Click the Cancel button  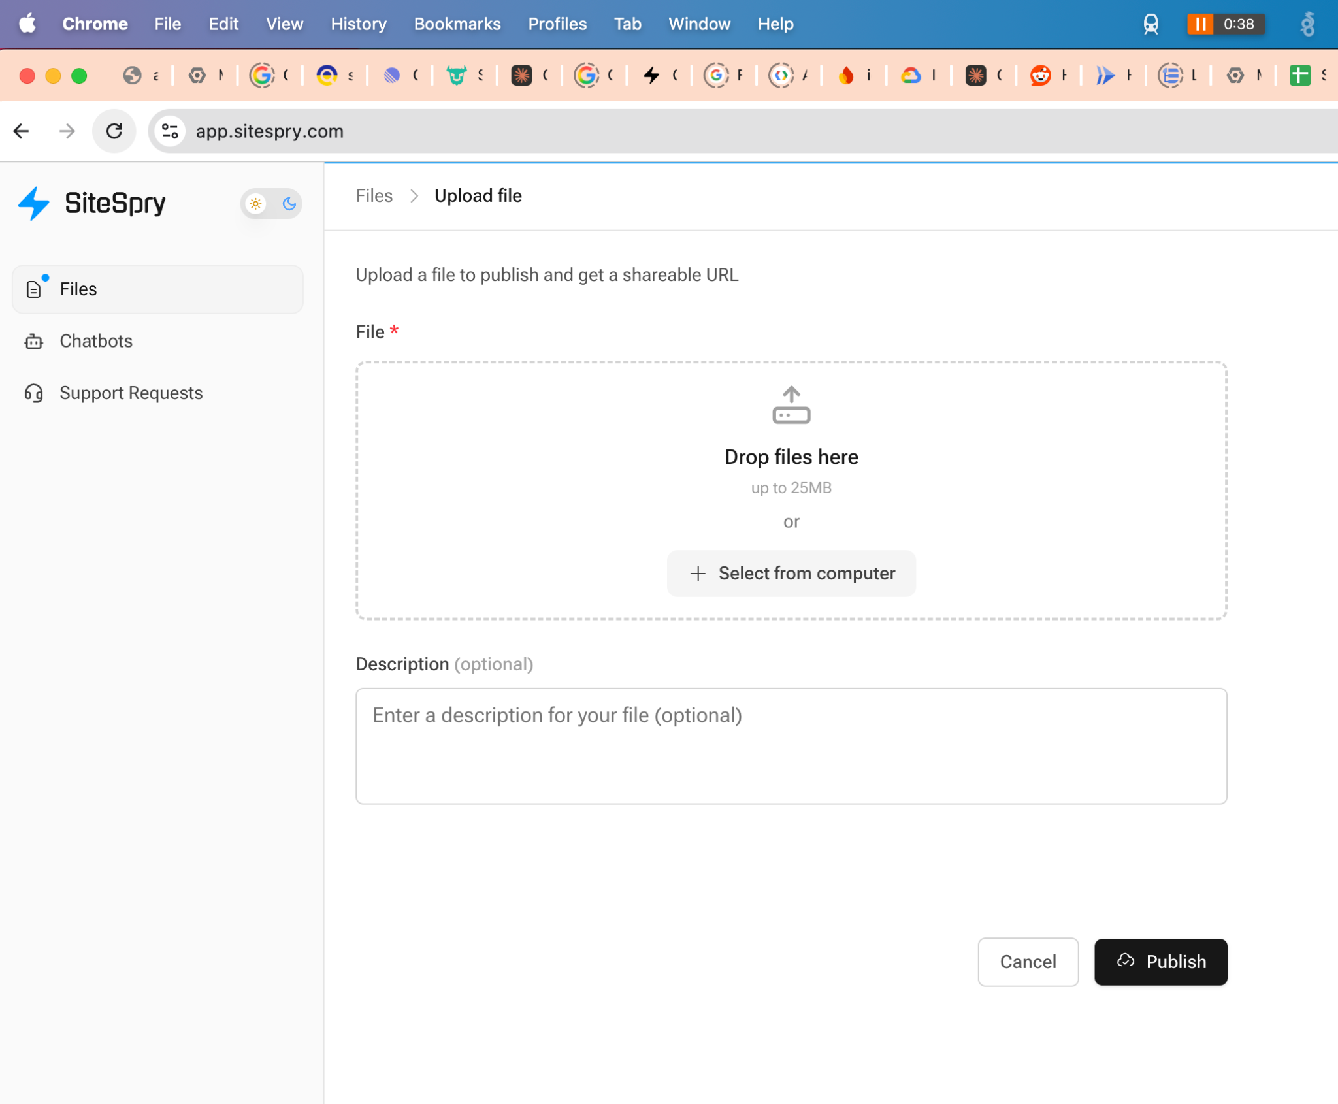[1027, 962]
